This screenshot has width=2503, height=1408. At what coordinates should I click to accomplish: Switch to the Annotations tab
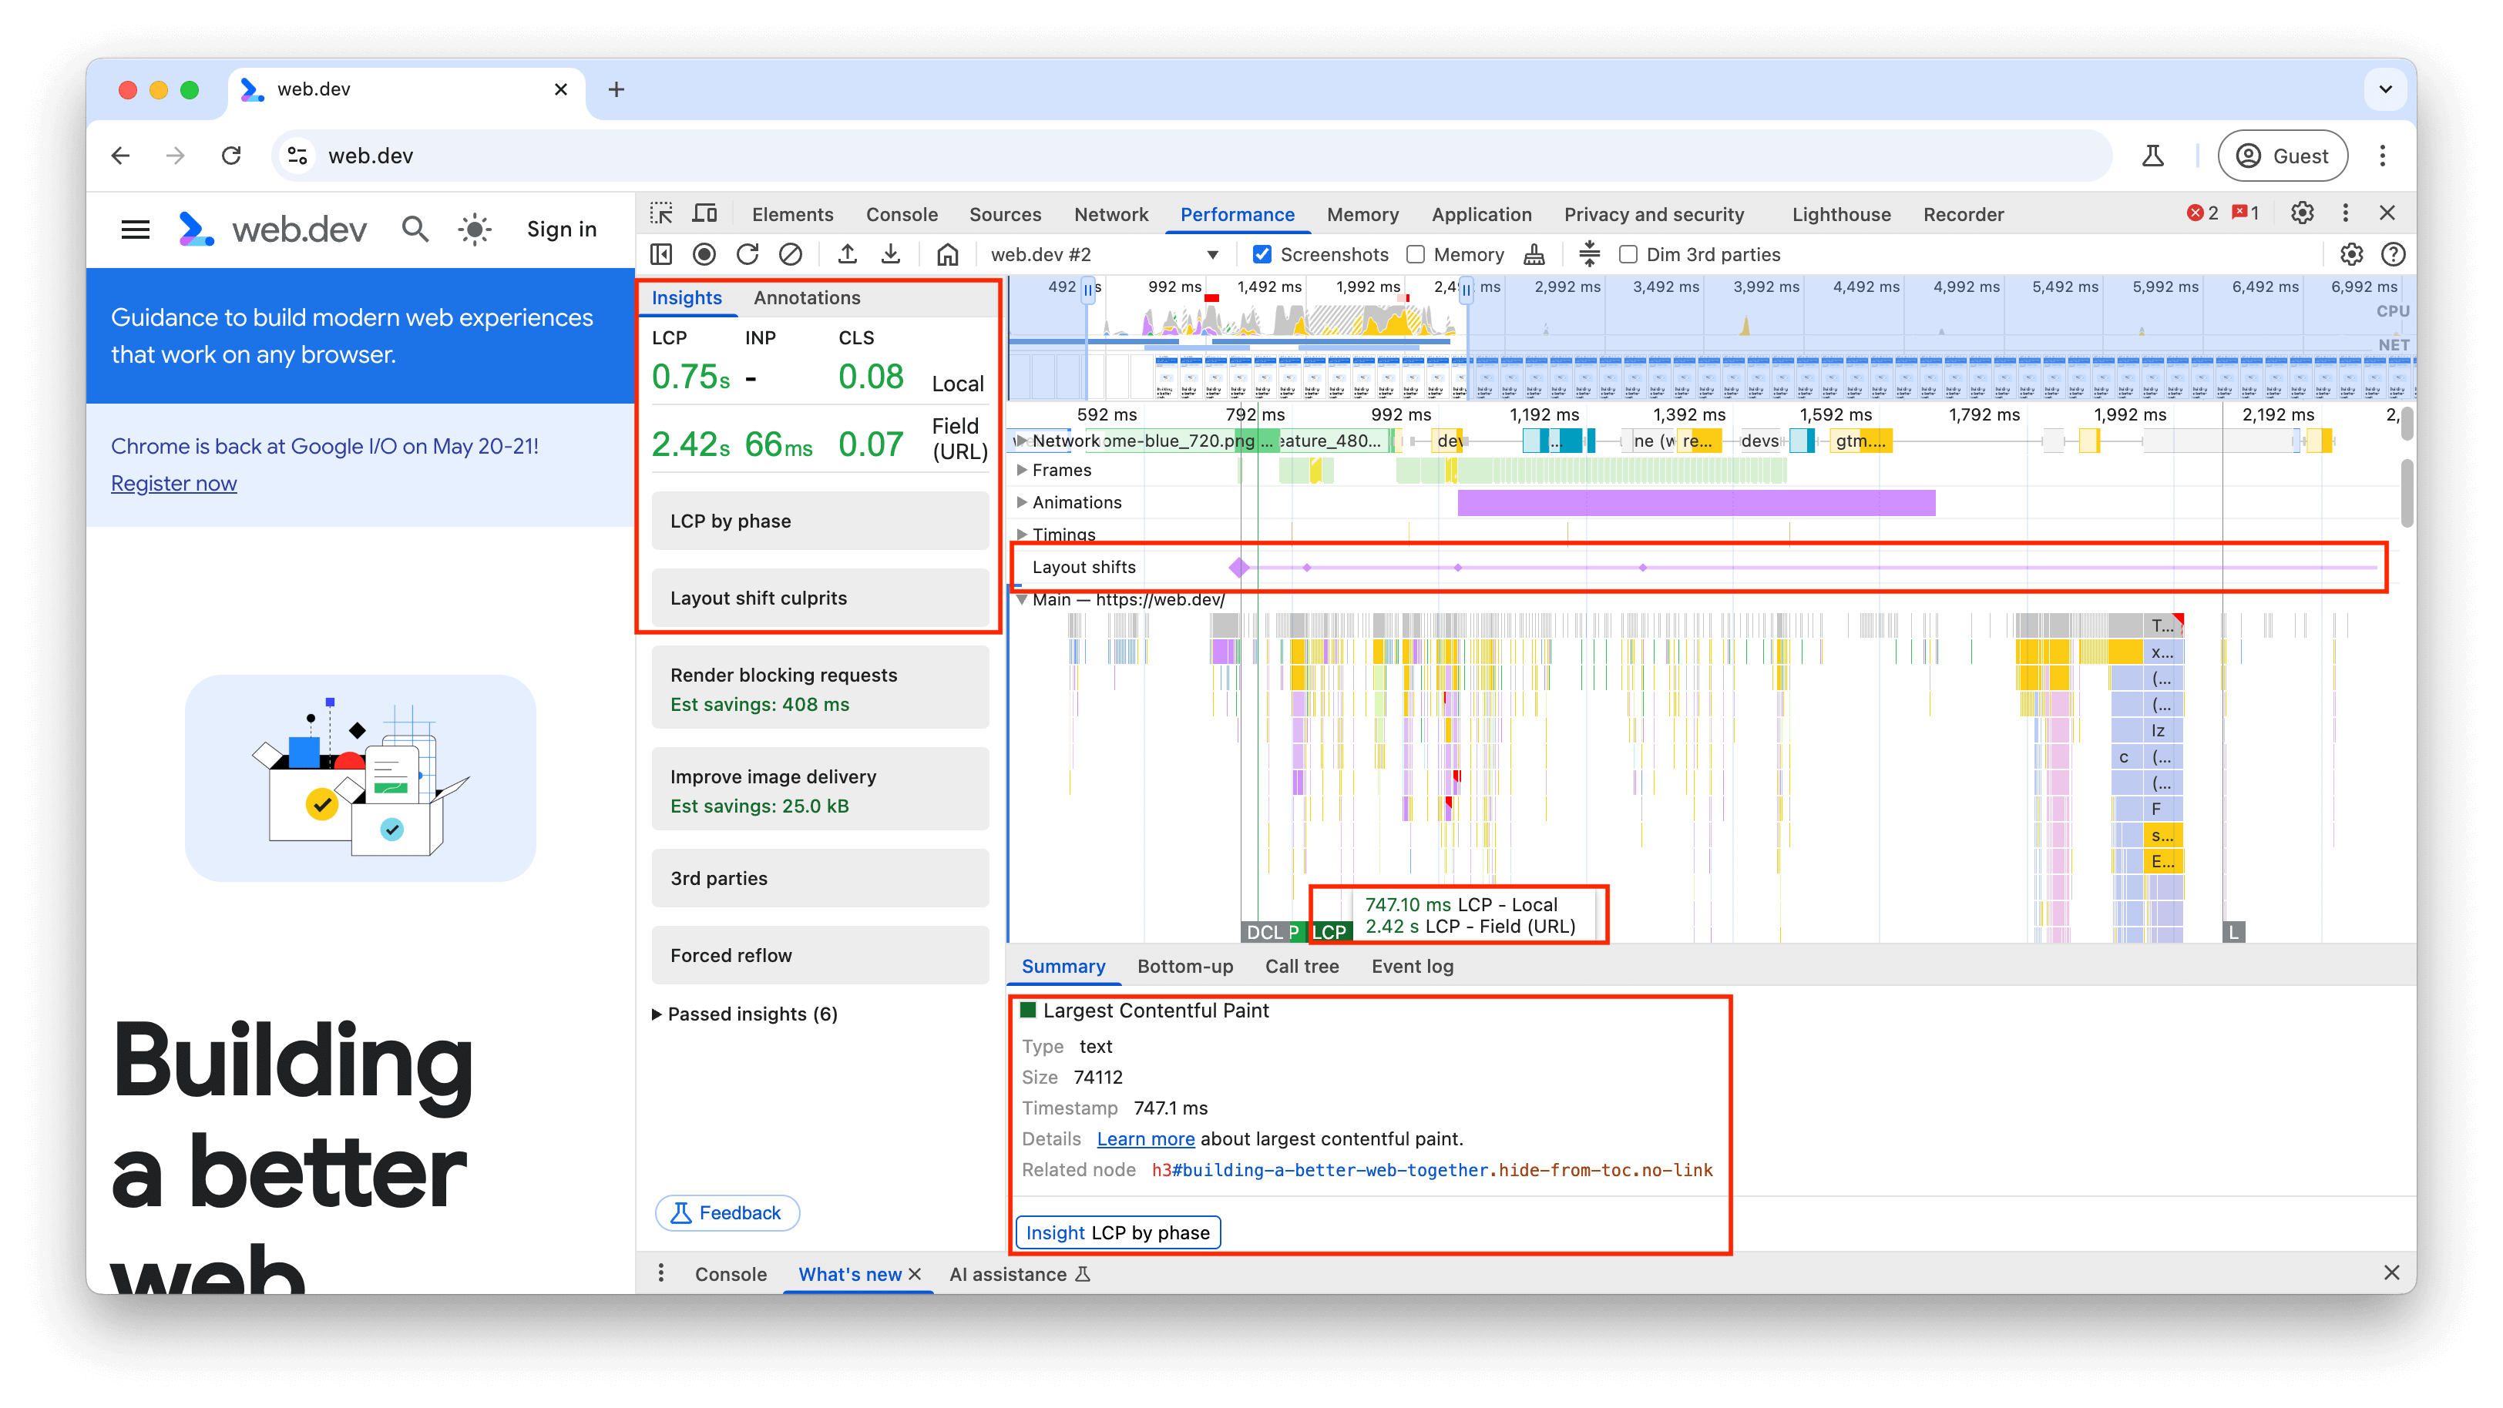tap(806, 297)
